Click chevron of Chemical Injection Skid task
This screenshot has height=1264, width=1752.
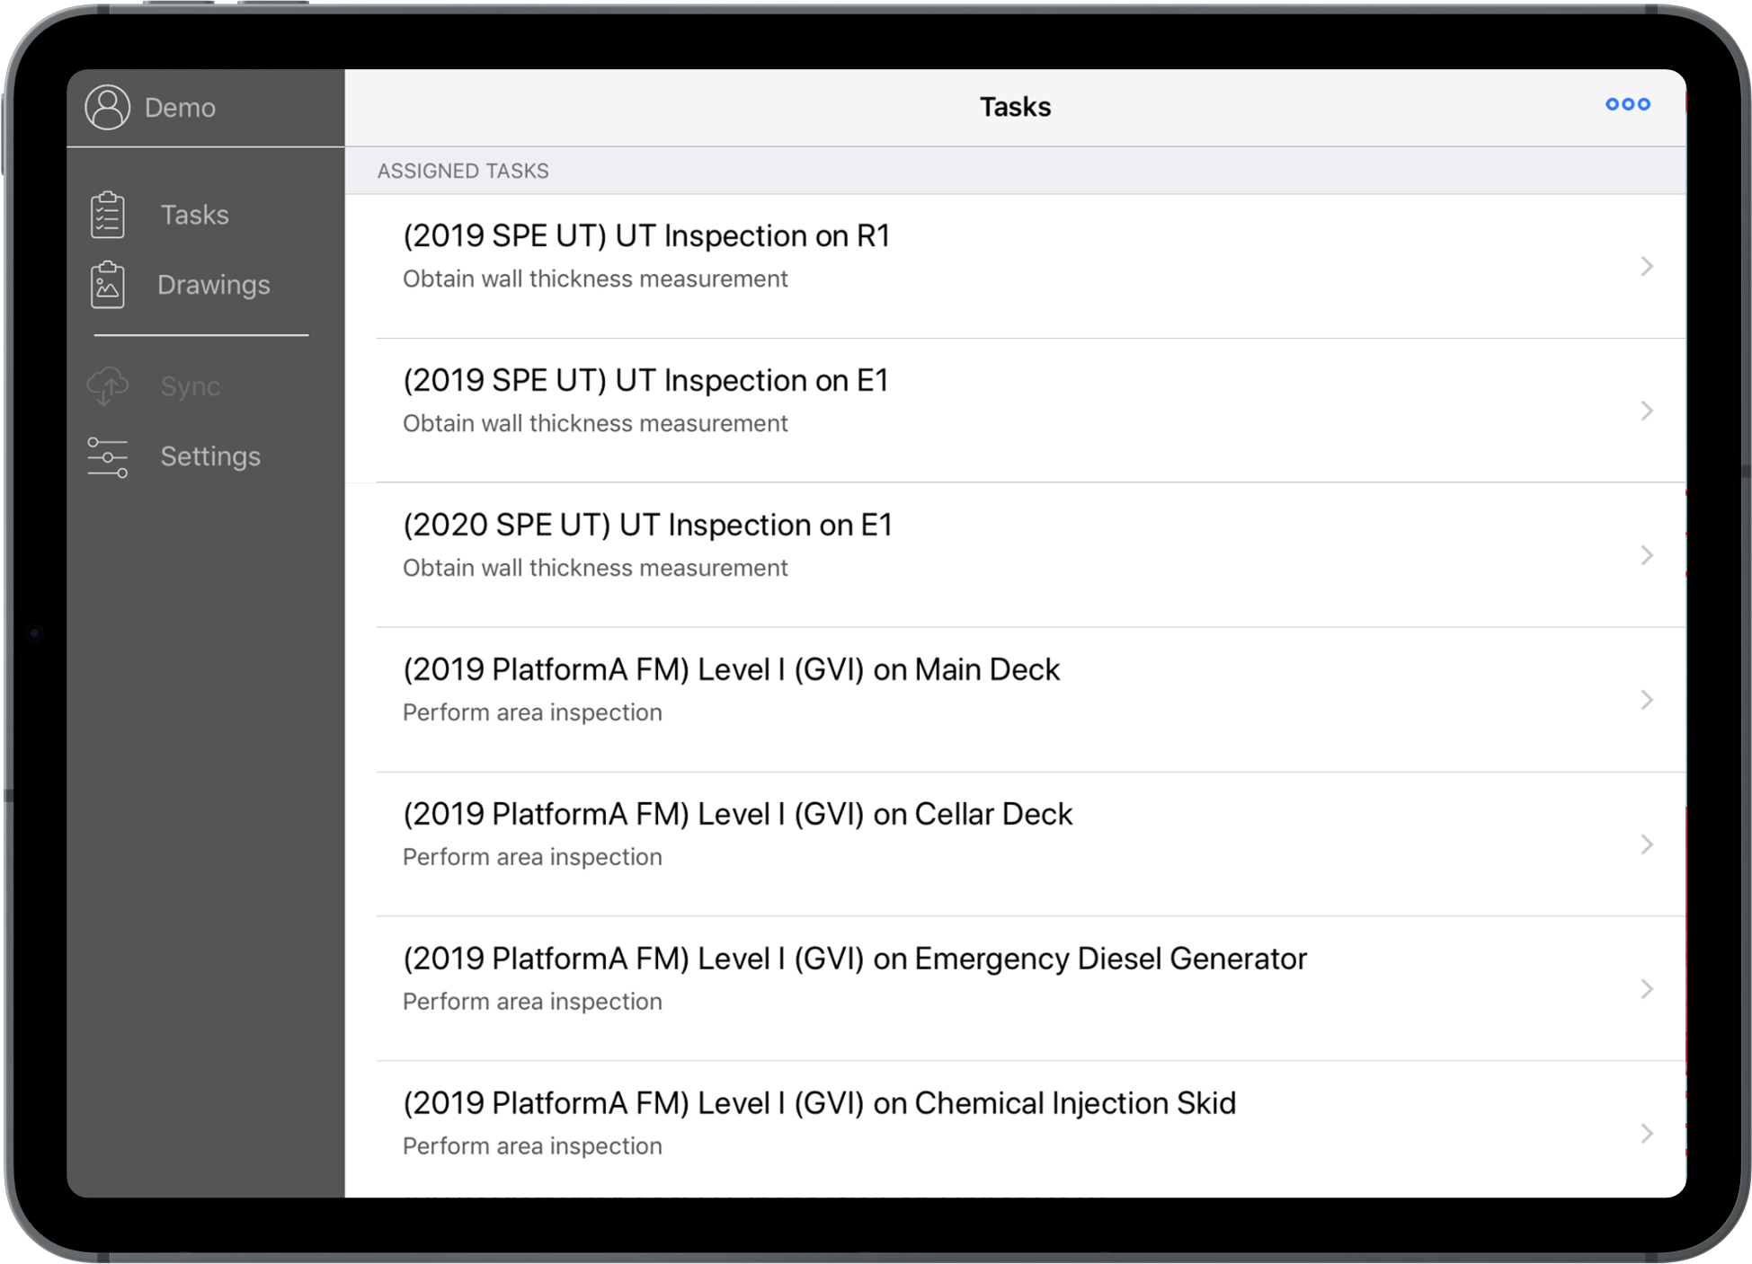tap(1646, 1134)
